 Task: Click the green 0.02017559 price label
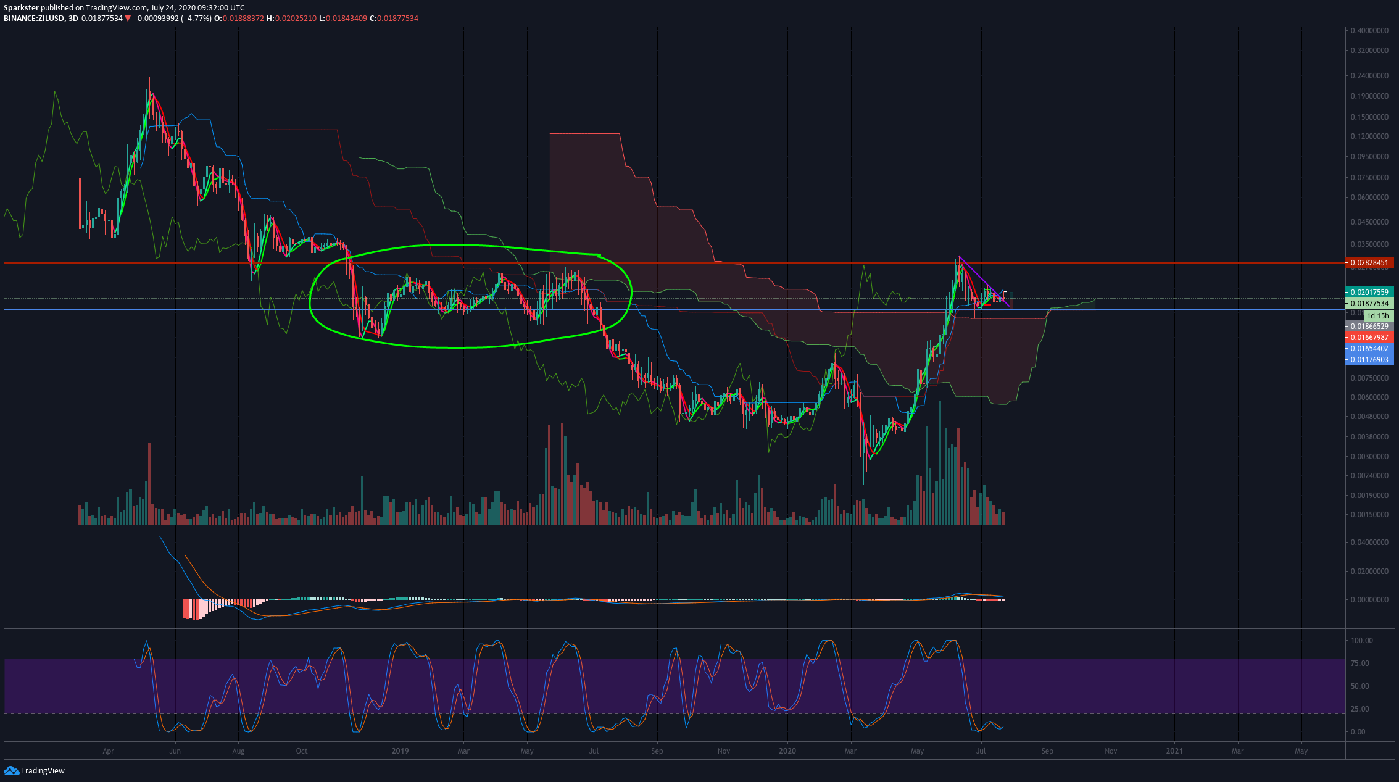coord(1369,293)
